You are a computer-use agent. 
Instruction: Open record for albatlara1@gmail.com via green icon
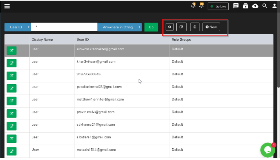point(12,139)
